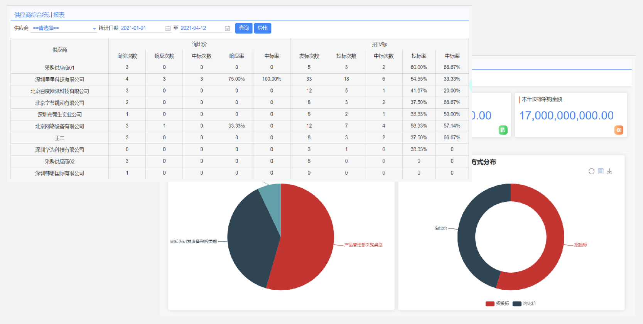Viewport: 643px width, 324px height.
Task: Click the 投标次数 column header
Action: coord(346,56)
